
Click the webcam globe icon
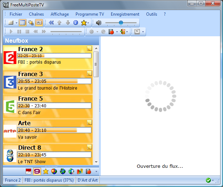click(x=71, y=171)
